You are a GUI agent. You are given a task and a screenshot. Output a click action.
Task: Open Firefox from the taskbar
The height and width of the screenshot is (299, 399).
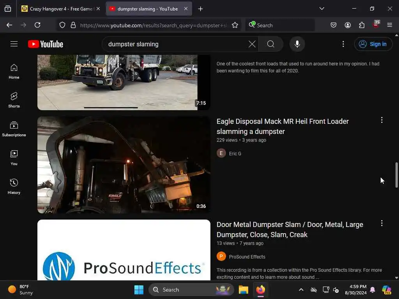click(261, 290)
